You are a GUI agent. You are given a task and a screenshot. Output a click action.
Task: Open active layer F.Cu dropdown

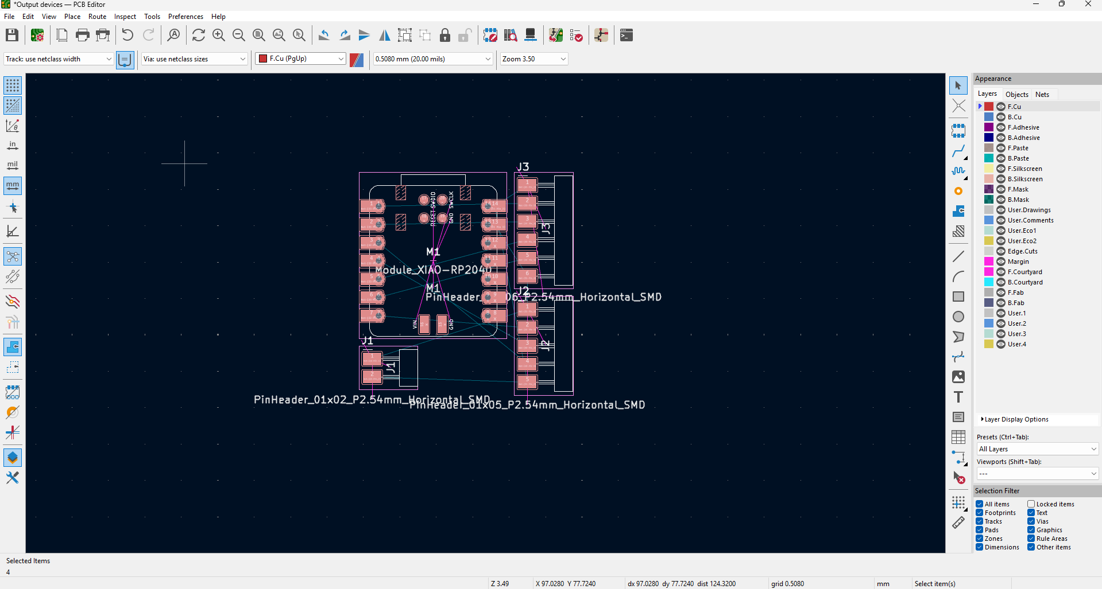[301, 59]
